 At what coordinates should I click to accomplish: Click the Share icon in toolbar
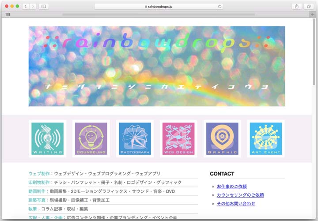(x=297, y=6)
